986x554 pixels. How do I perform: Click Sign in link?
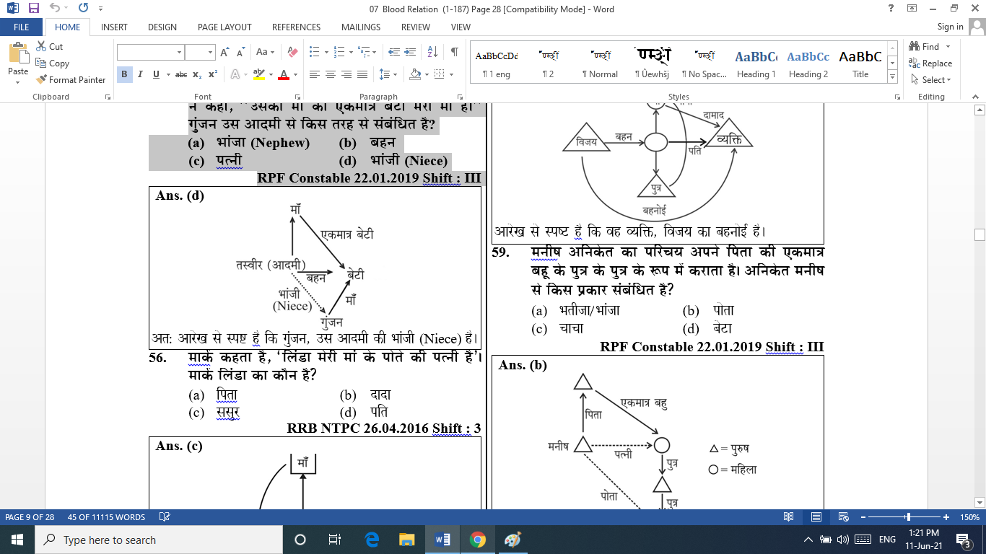coord(950,27)
